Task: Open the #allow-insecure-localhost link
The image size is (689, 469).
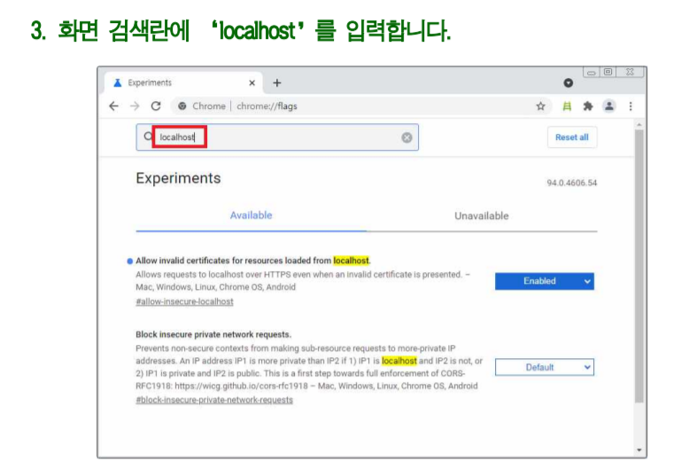Action: (184, 301)
